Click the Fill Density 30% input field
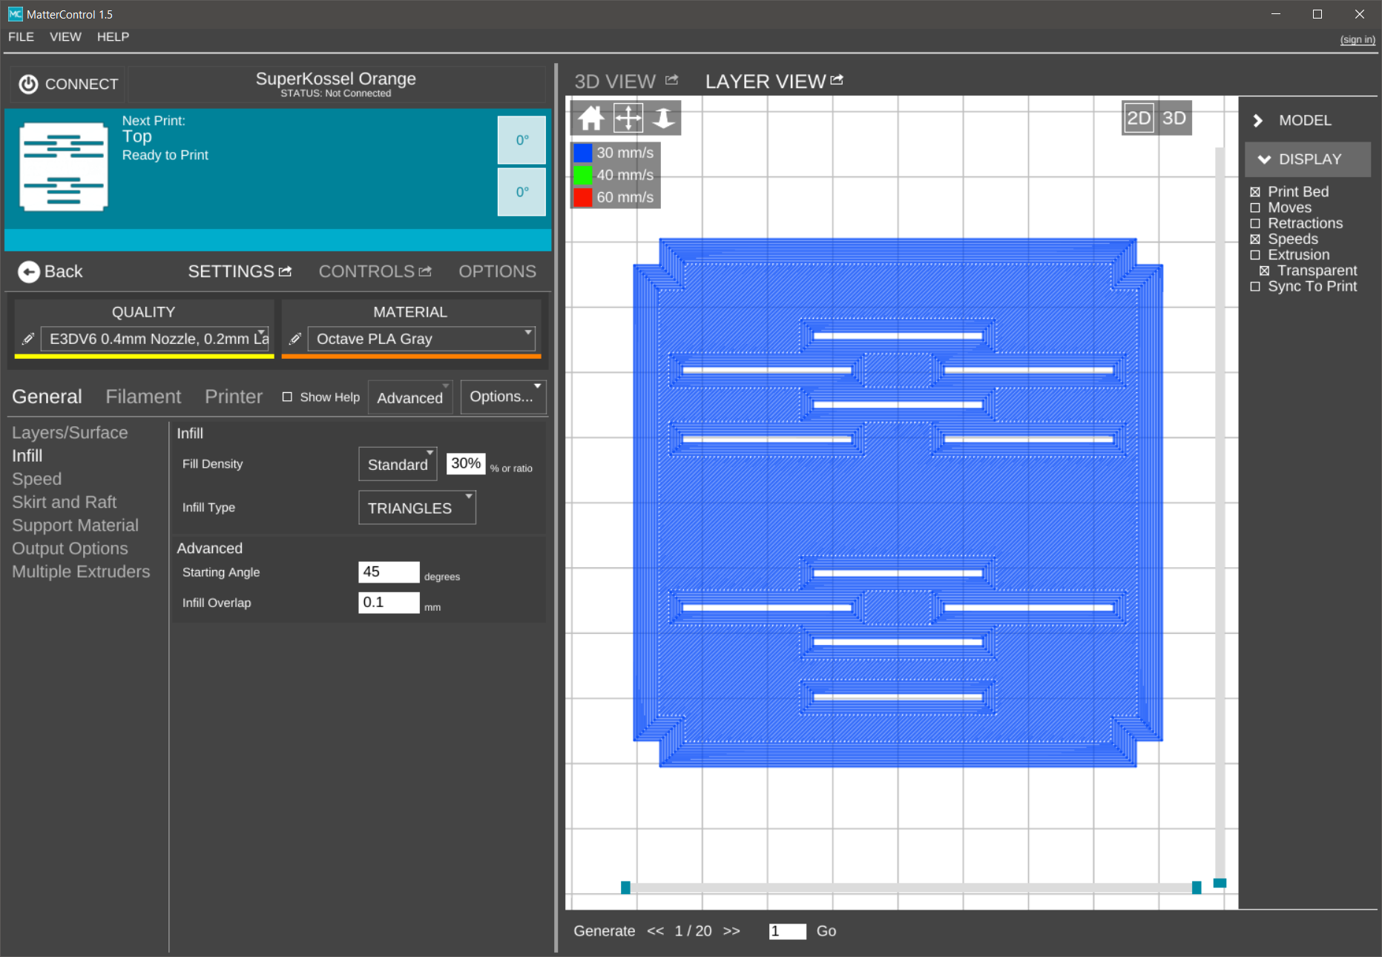This screenshot has width=1382, height=957. [466, 463]
